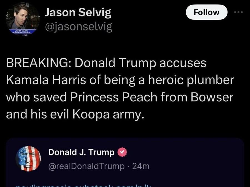Open Jason Selvig's profile via display name
250x187 pixels.
pyautogui.click(x=78, y=13)
